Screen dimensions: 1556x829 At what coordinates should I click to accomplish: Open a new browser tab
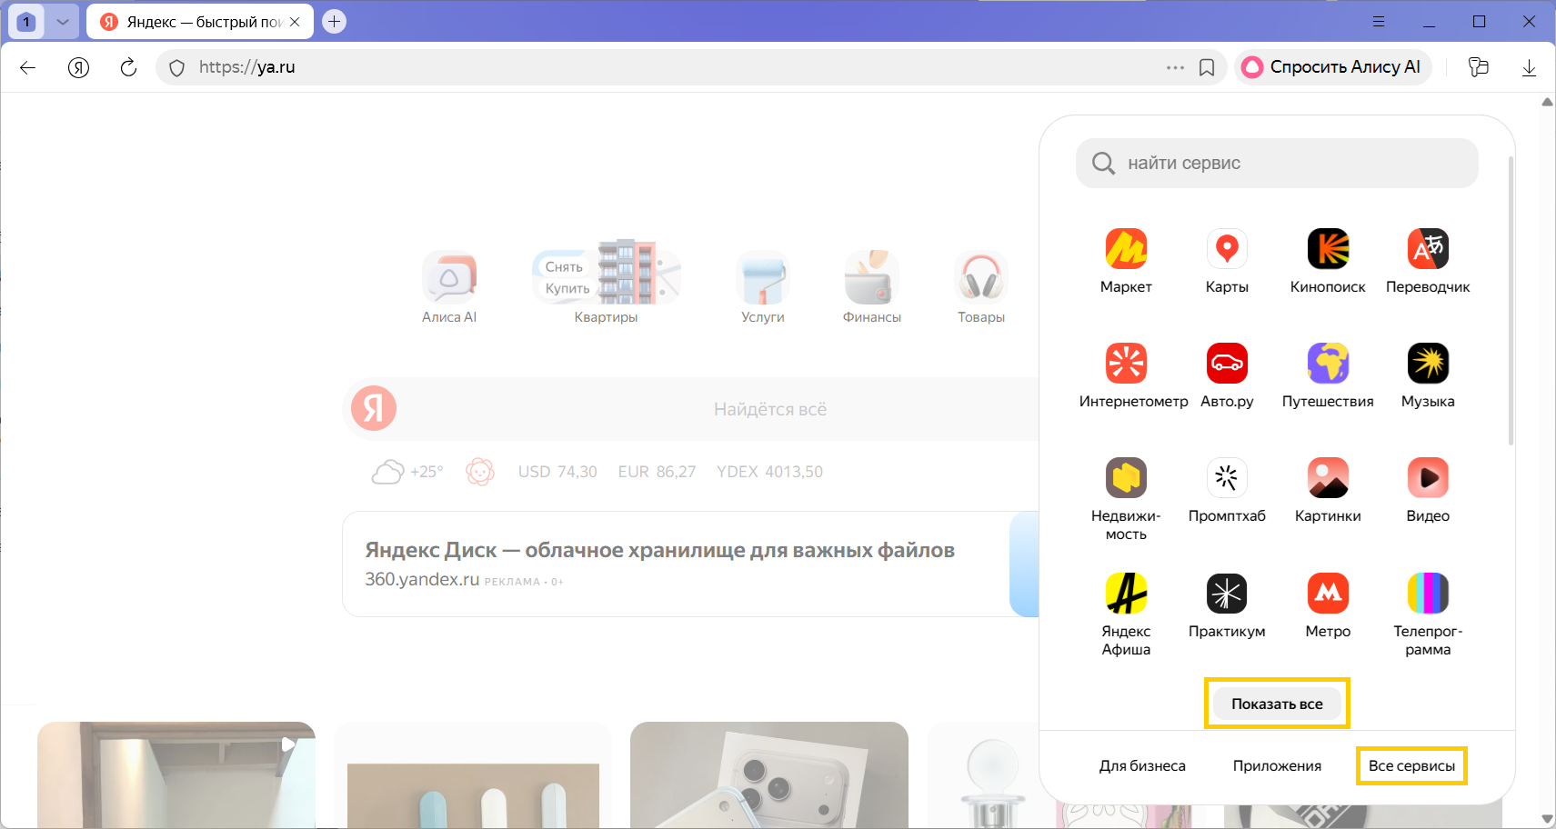tap(335, 22)
